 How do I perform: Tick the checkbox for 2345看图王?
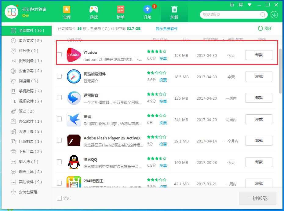click(x=59, y=183)
